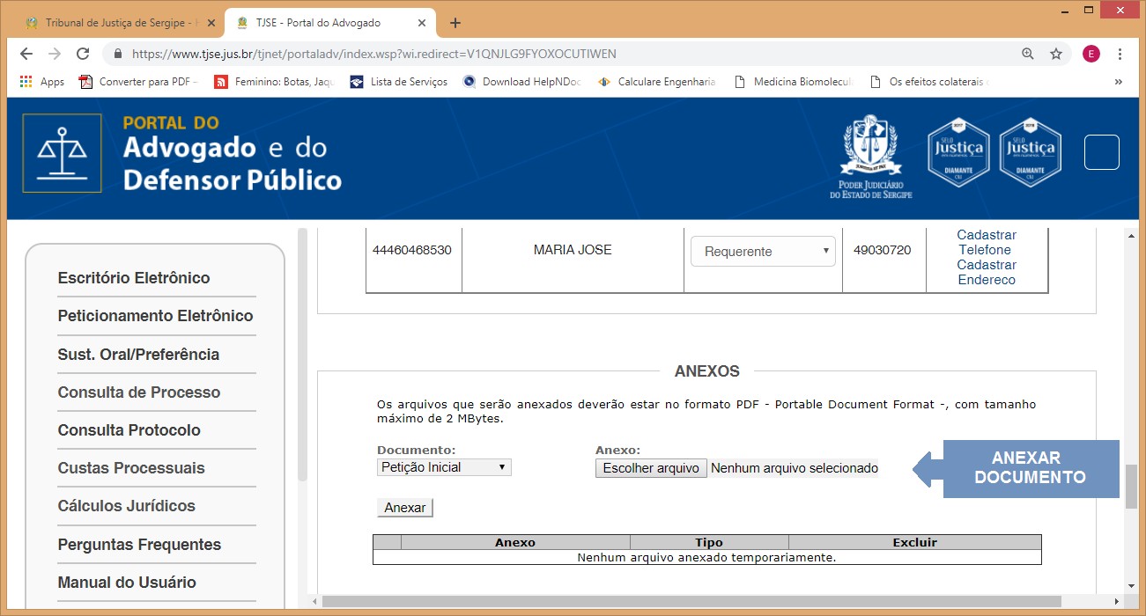Show more bookmarks via overflow chevron
The image size is (1146, 616).
click(x=1119, y=82)
